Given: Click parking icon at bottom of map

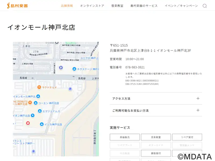Looking at the screenshot, I should click(33, 151).
